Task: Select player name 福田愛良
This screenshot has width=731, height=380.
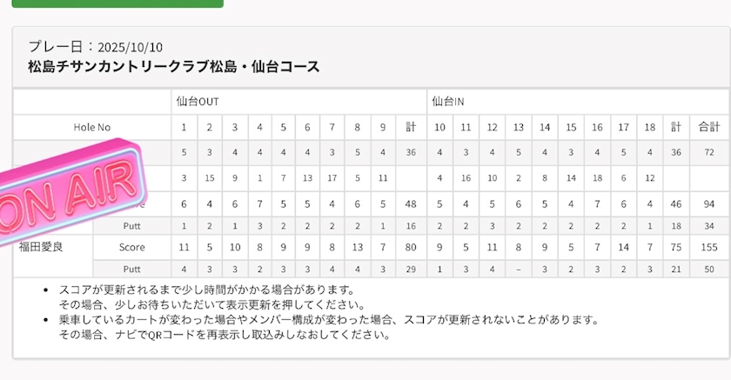Action: (42, 247)
